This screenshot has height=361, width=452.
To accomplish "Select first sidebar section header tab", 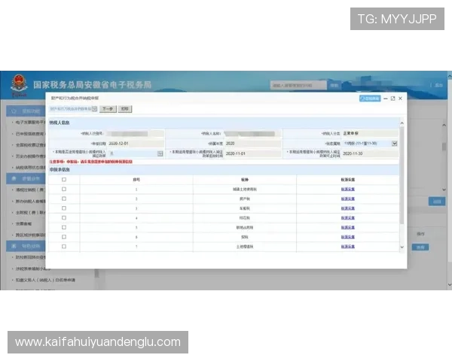I will pyautogui.click(x=26, y=111).
